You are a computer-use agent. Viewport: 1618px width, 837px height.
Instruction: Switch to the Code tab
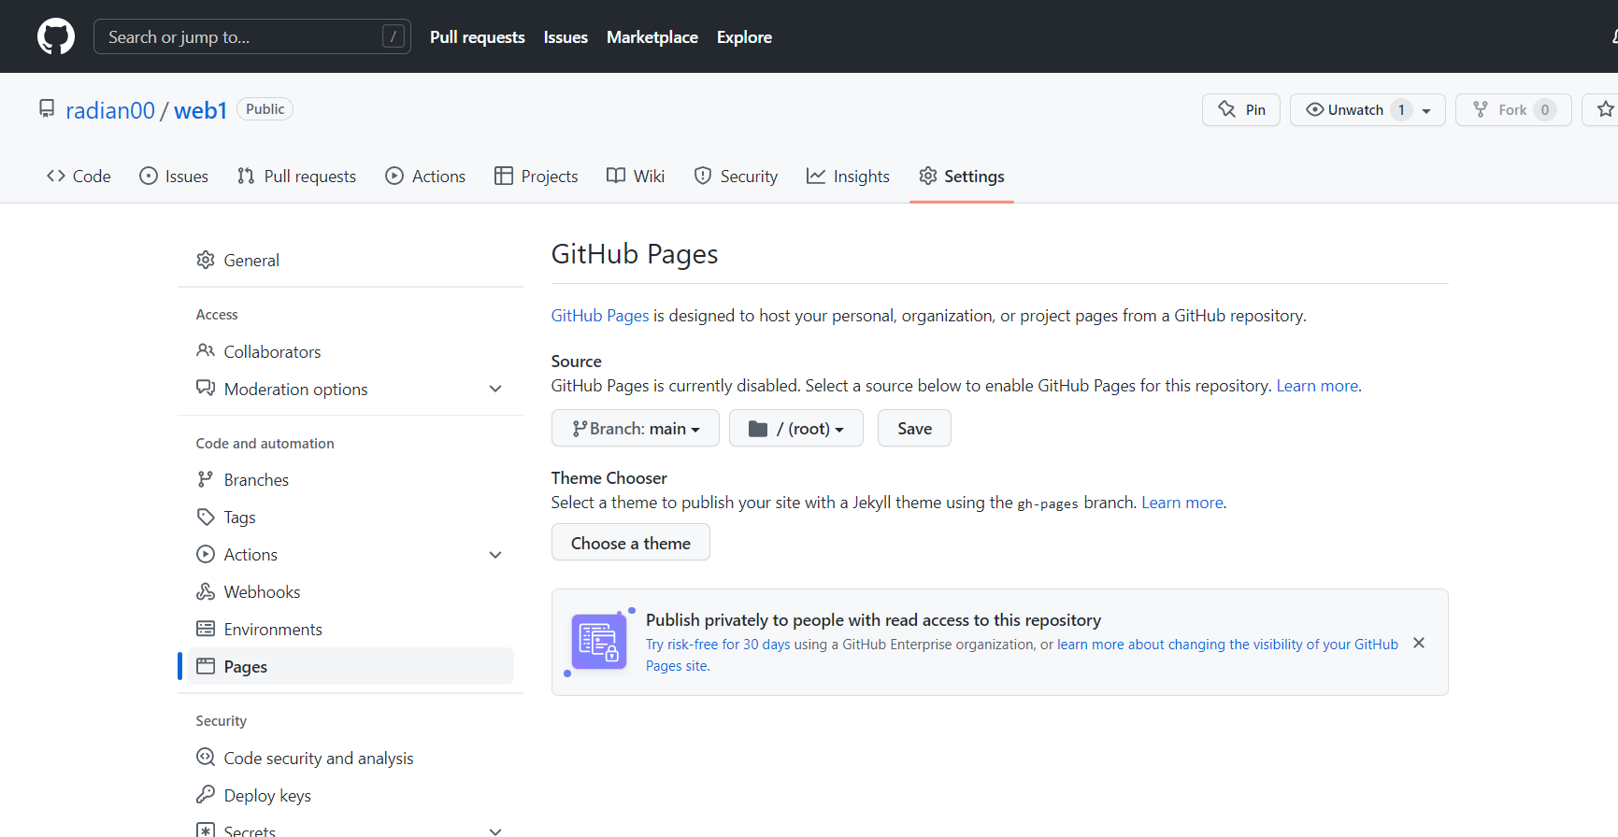click(x=79, y=176)
